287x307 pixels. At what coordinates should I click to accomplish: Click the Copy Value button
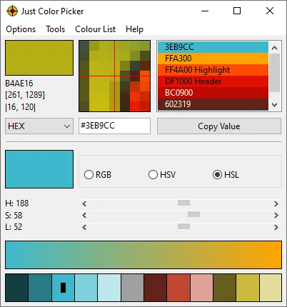point(219,126)
